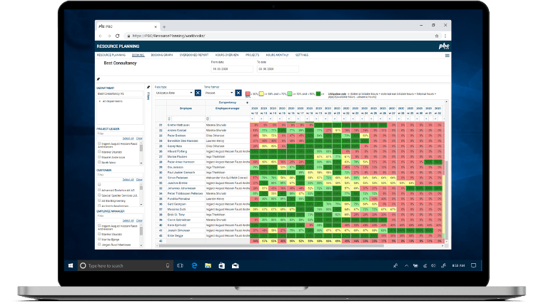
Task: Open the hamburger menu at top right
Action: point(447,55)
